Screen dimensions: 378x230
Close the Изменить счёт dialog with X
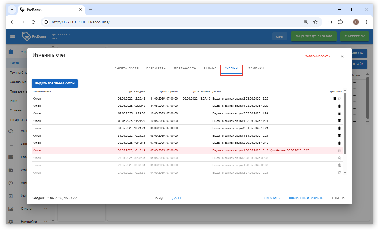[x=342, y=56]
